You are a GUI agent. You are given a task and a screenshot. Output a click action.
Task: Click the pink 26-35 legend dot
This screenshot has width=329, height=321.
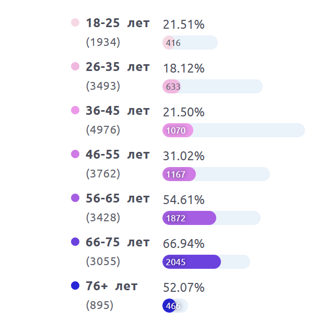(75, 66)
